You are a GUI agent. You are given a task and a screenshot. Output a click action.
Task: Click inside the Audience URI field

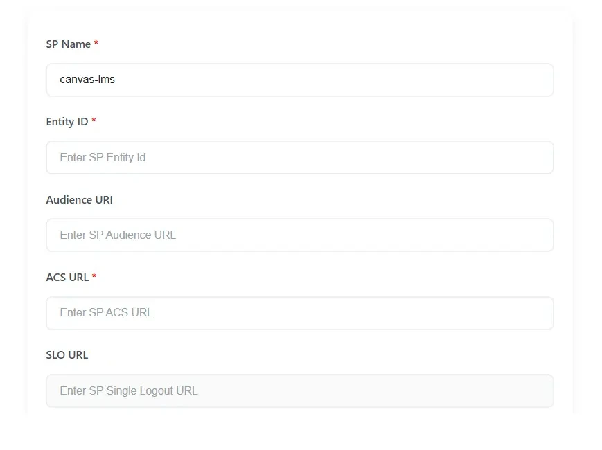(x=299, y=235)
